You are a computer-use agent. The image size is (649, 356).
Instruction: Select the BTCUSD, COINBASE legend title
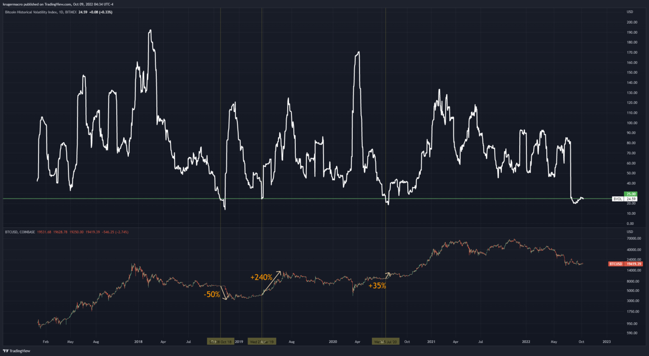click(20, 232)
